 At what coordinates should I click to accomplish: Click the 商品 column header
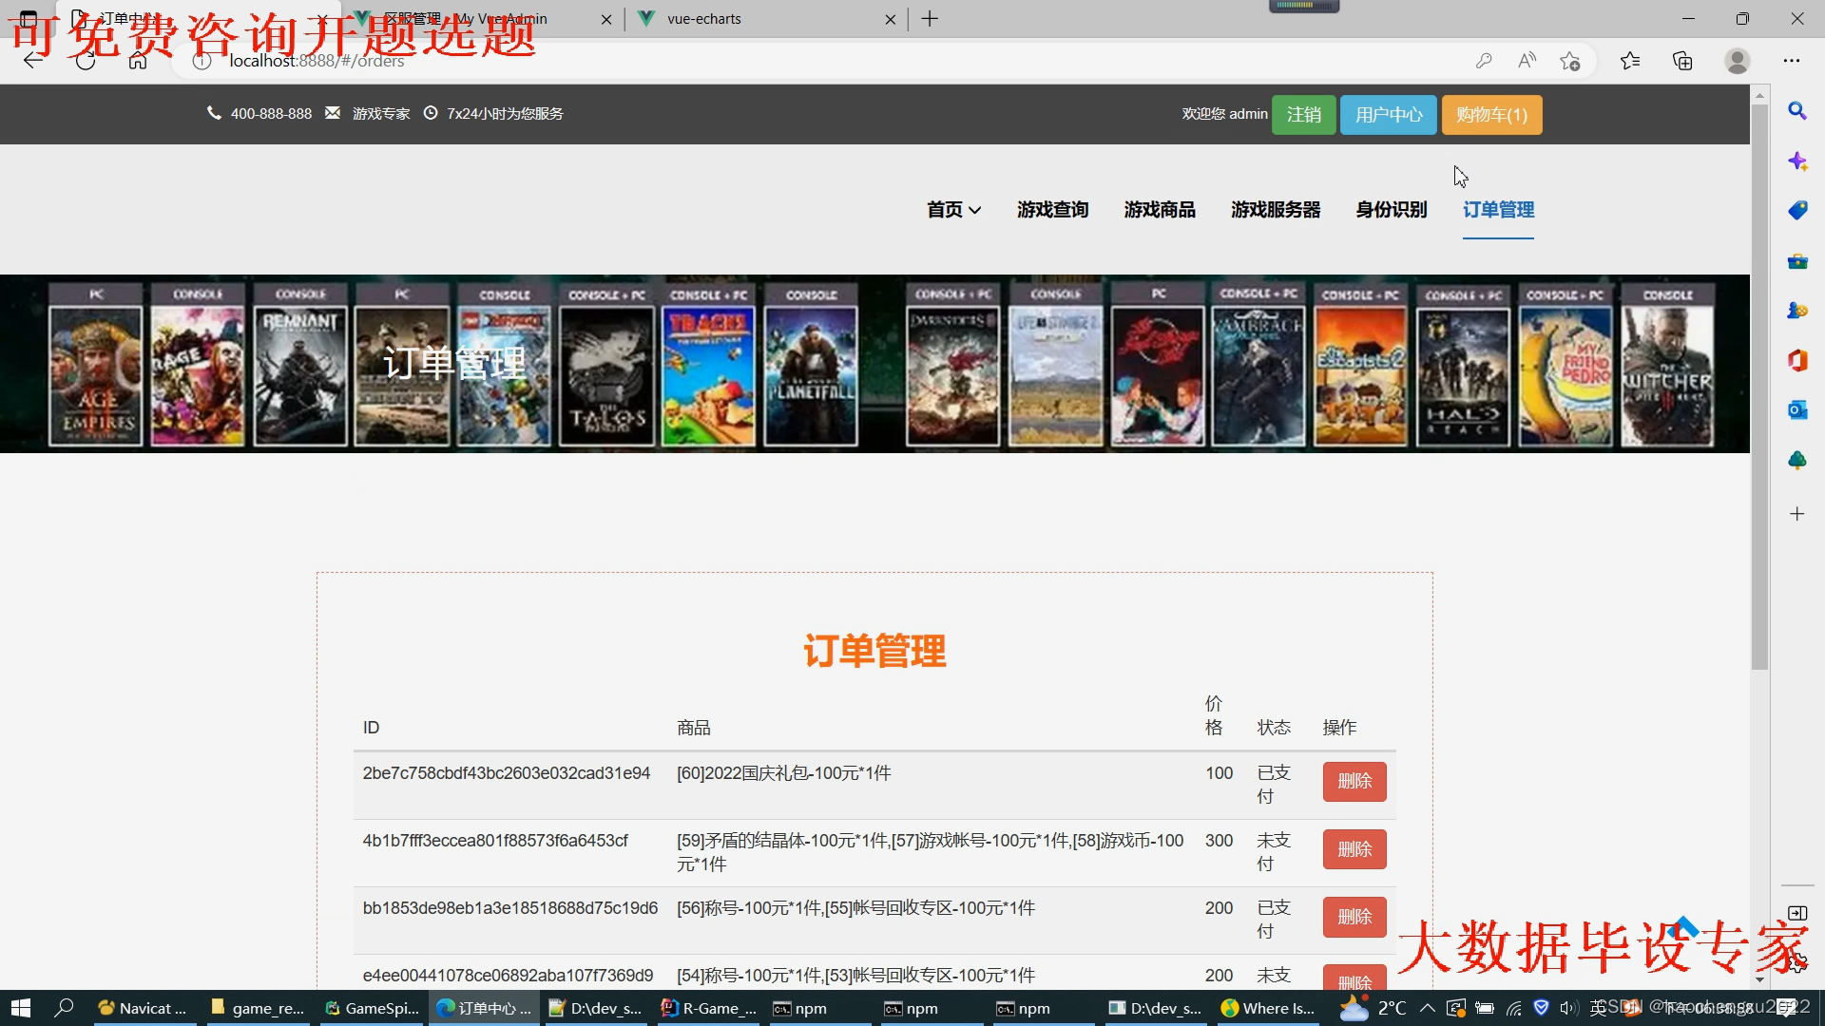694,728
